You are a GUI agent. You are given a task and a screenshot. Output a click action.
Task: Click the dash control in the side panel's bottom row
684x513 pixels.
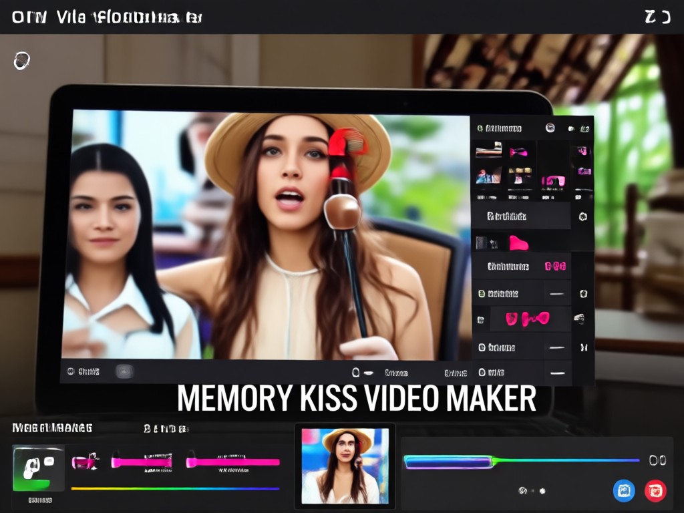558,373
